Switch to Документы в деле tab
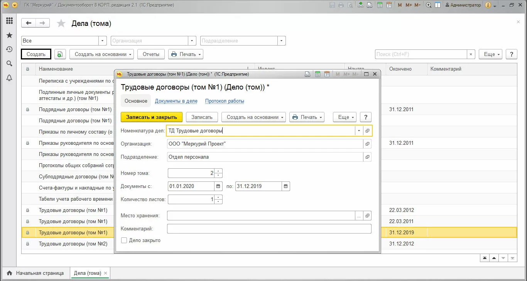 pyautogui.click(x=176, y=101)
